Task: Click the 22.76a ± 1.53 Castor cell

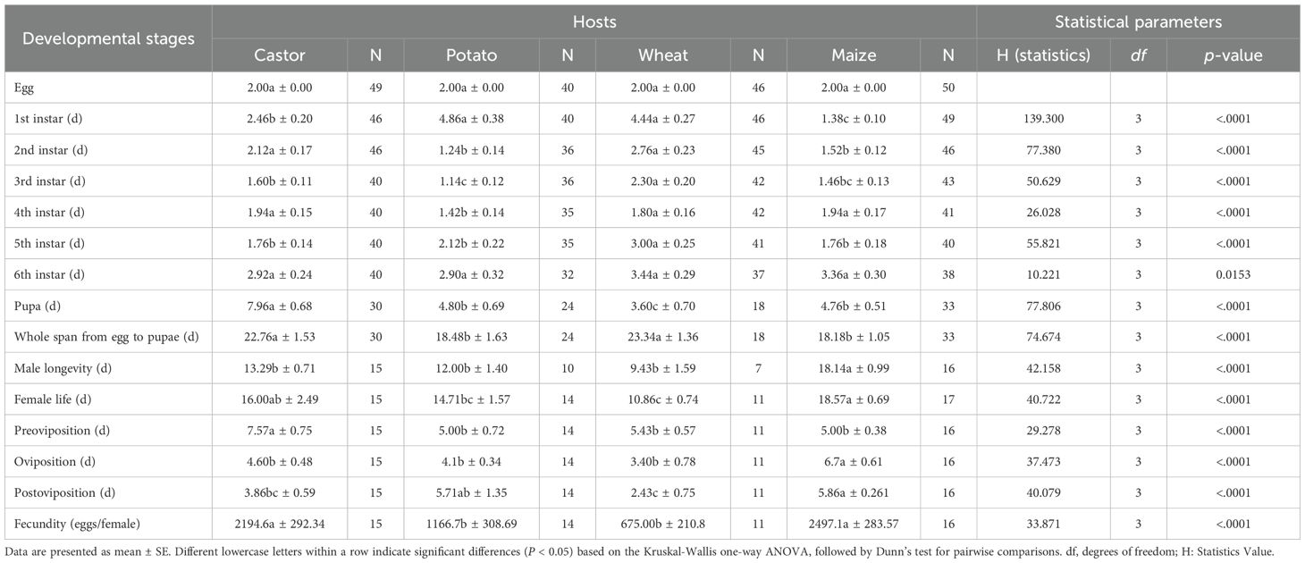Action: [x=280, y=337]
